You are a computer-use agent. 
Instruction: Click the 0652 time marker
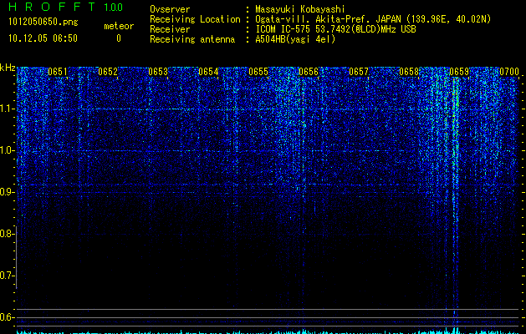[108, 72]
